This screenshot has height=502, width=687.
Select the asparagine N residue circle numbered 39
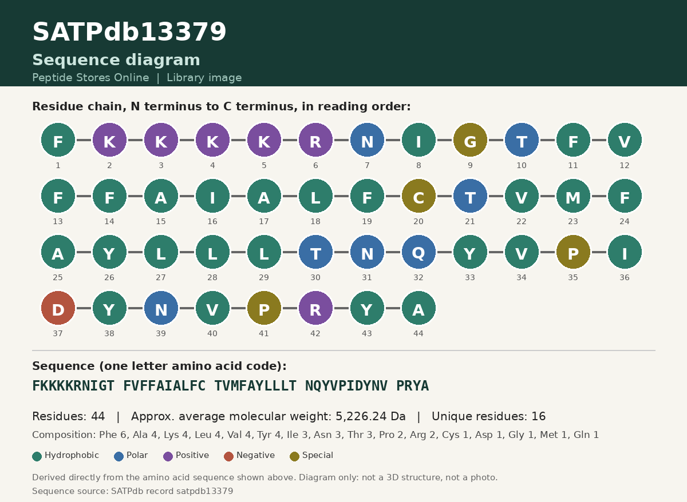161,308
